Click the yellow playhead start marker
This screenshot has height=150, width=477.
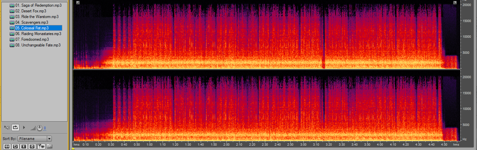pyautogui.click(x=73, y=149)
